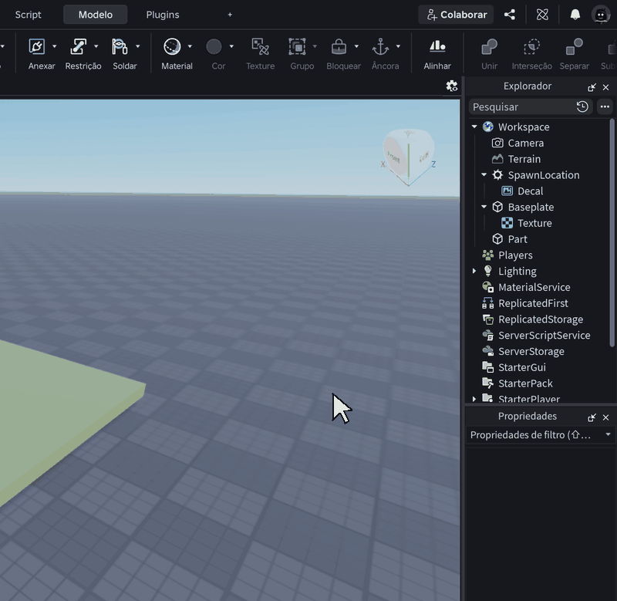This screenshot has height=601, width=617.
Task: Collapse the Workspace tree node
Action: click(474, 127)
